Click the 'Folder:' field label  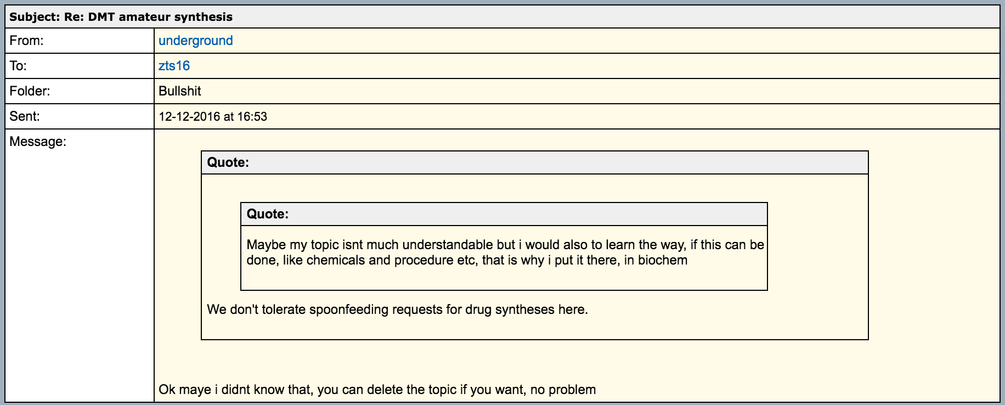tap(30, 91)
